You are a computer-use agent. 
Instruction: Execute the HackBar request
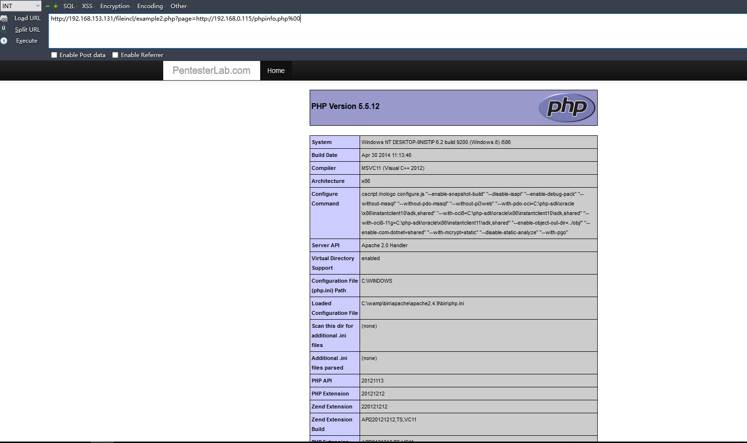click(x=26, y=41)
